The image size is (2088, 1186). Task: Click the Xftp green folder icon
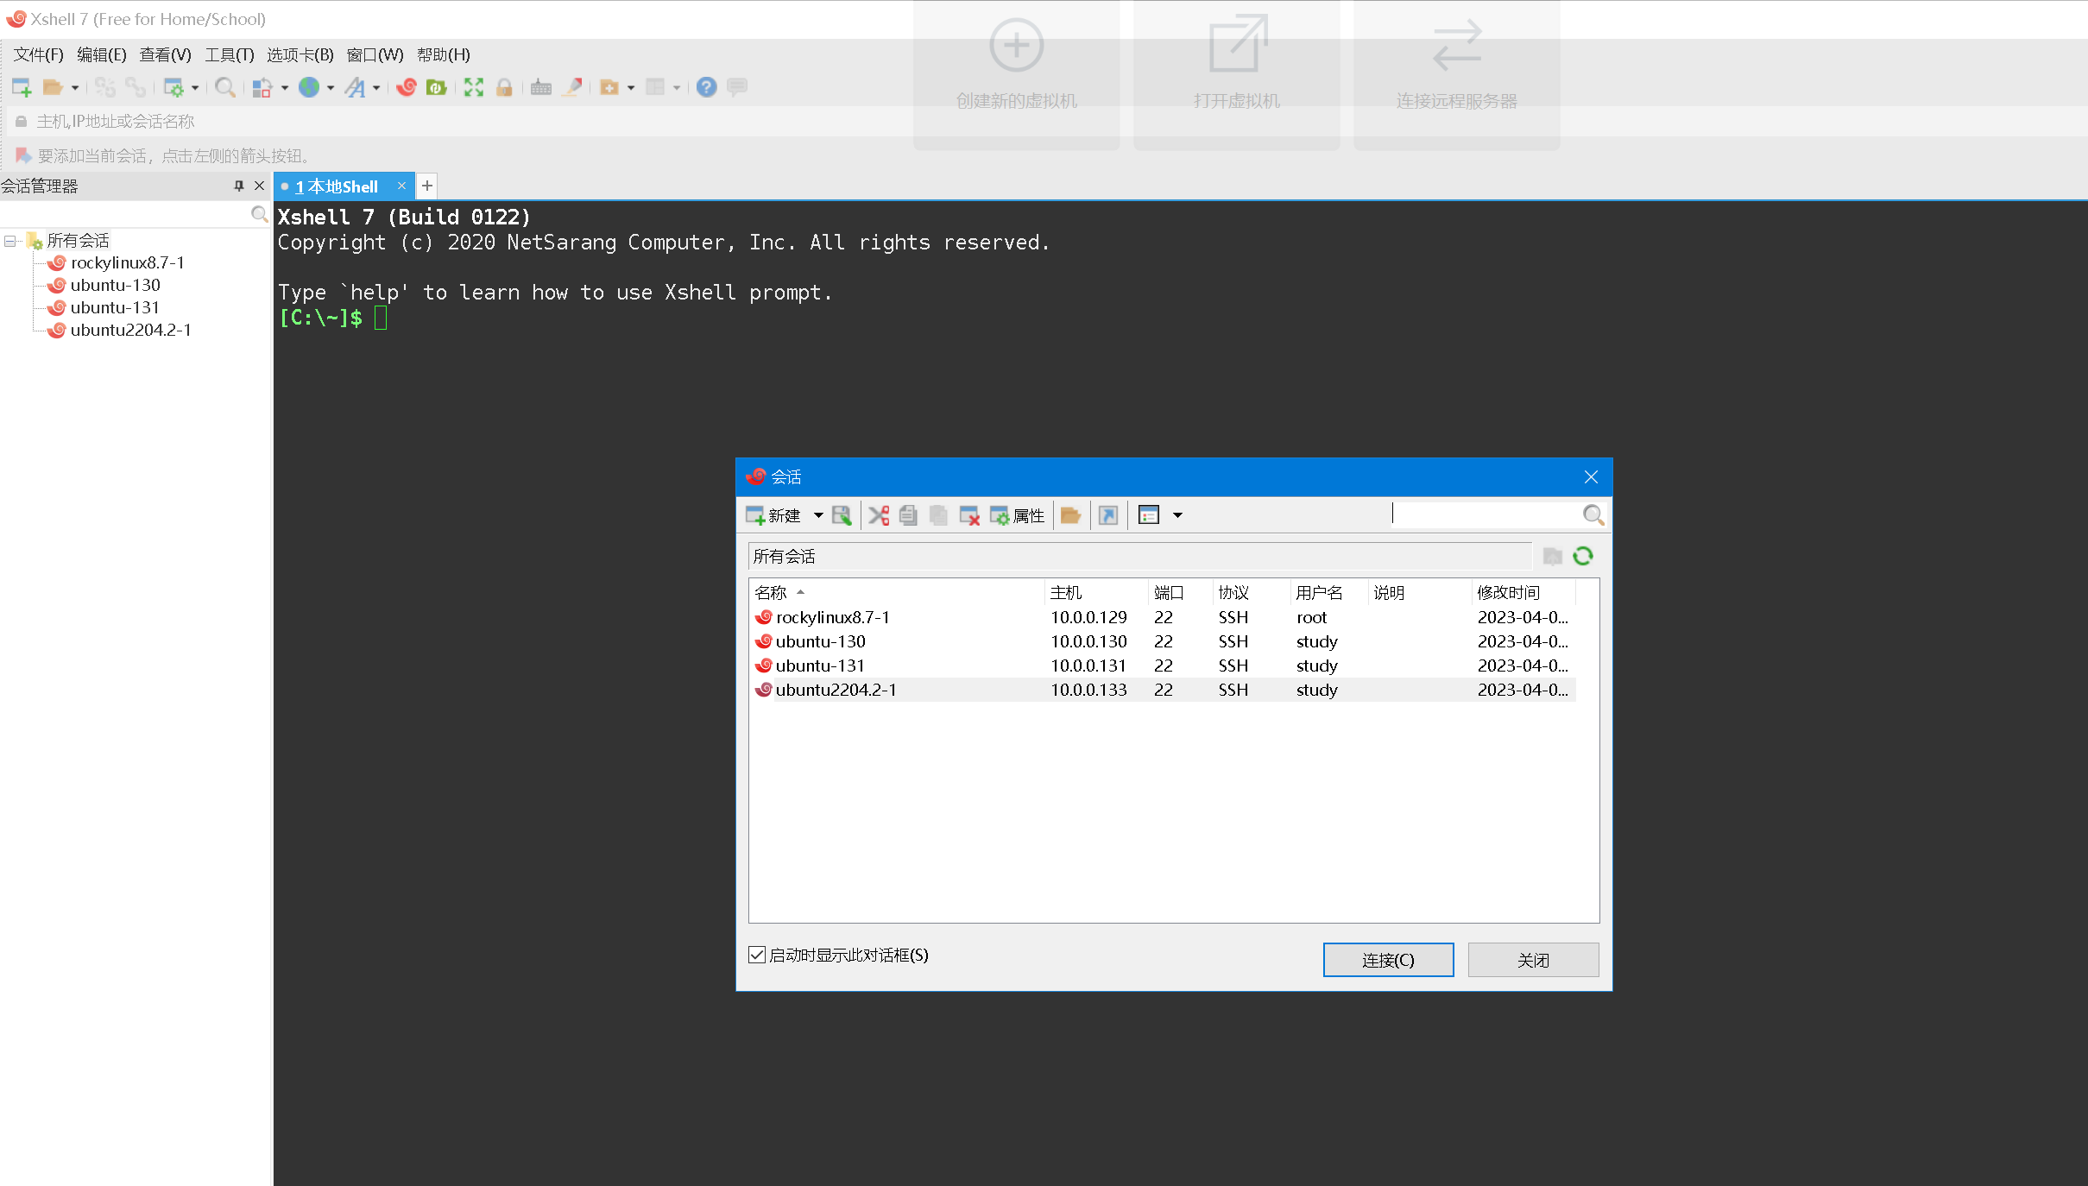coord(436,87)
